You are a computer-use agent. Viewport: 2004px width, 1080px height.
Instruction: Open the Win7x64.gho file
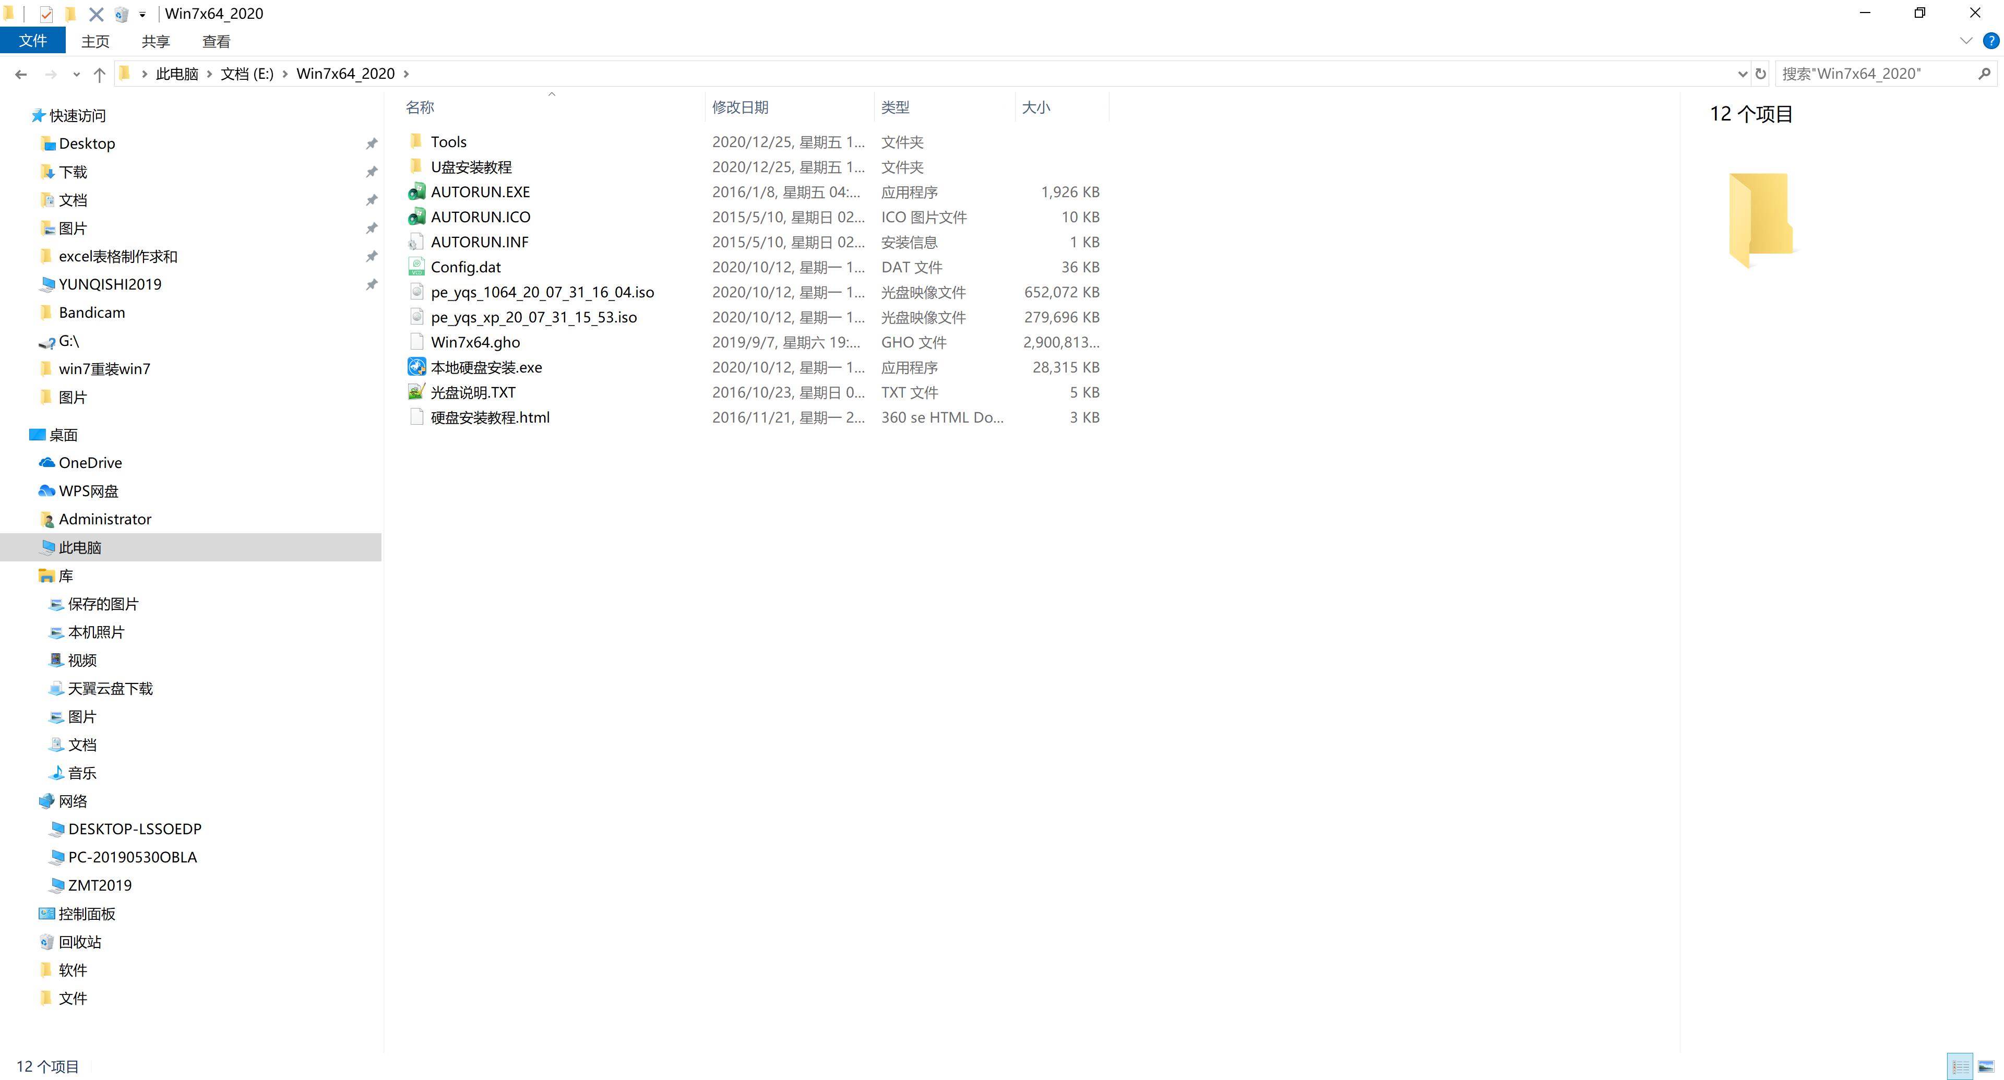click(476, 342)
